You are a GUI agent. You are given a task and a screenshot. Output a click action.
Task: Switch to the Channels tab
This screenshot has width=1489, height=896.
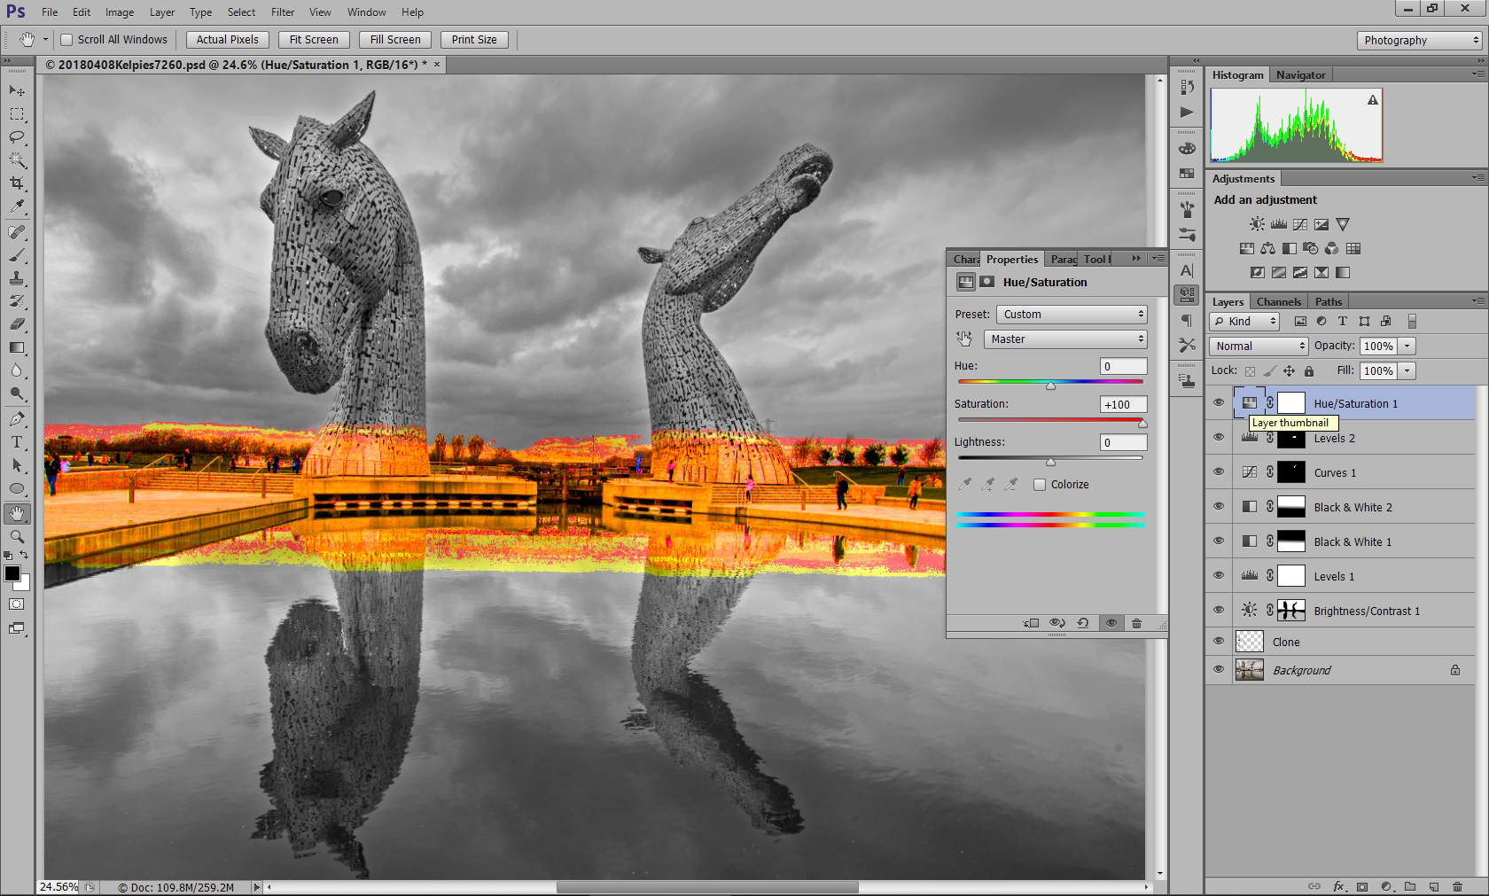point(1278,302)
